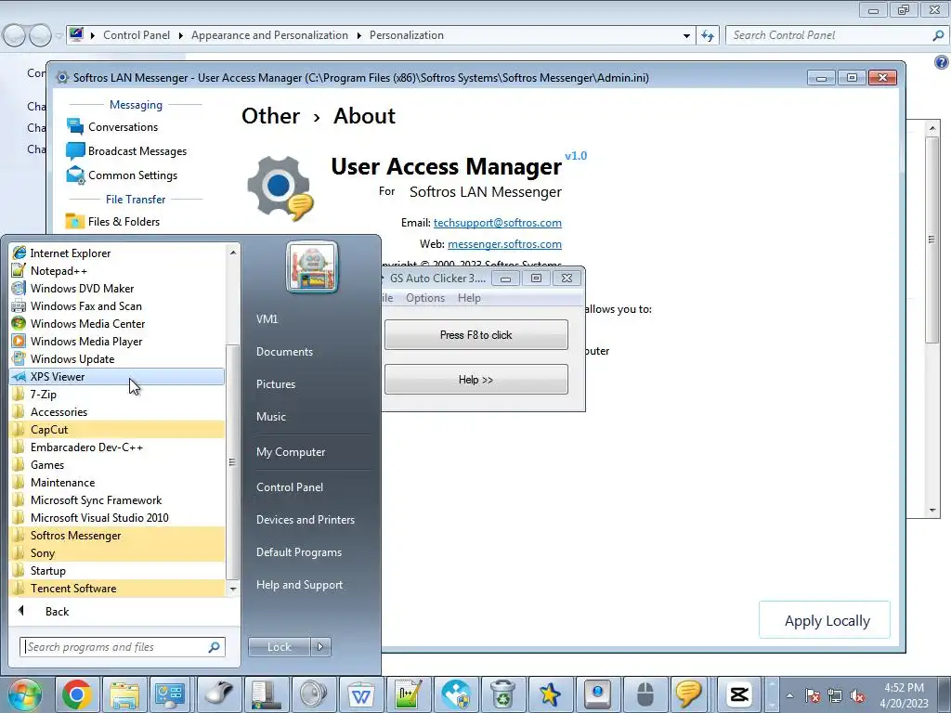The image size is (951, 713).
Task: Expand the Microsoft Sync Framework folder
Action: [x=117, y=500]
